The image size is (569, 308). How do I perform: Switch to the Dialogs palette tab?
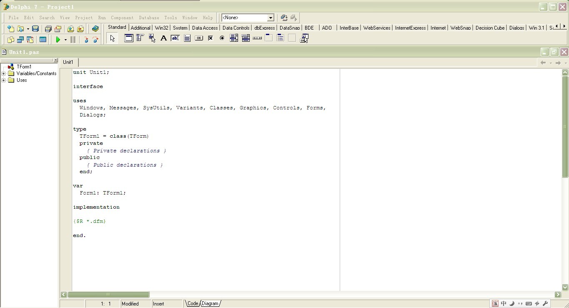click(x=516, y=28)
